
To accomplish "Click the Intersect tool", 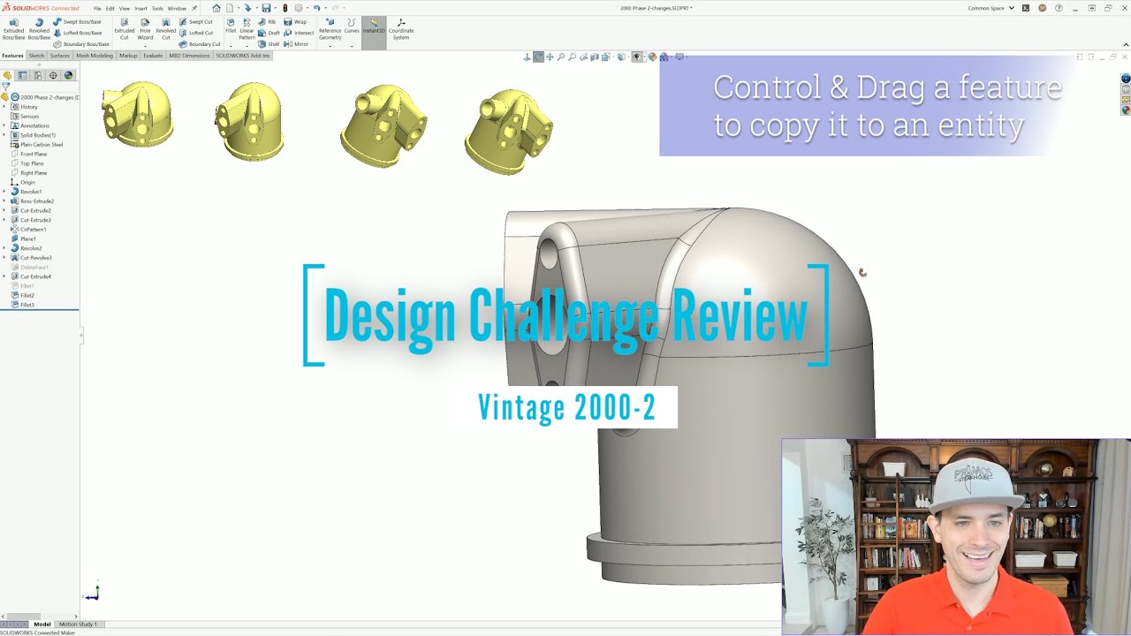I will tap(299, 33).
